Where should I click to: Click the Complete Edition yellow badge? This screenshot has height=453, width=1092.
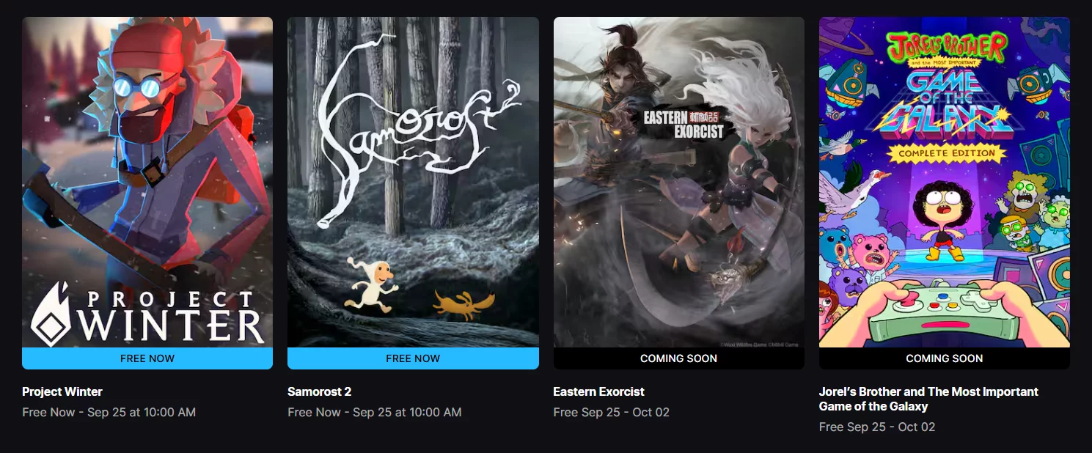tap(945, 153)
